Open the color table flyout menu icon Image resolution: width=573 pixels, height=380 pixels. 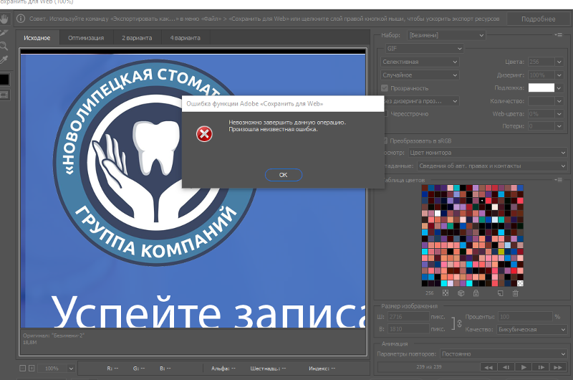[x=558, y=180]
